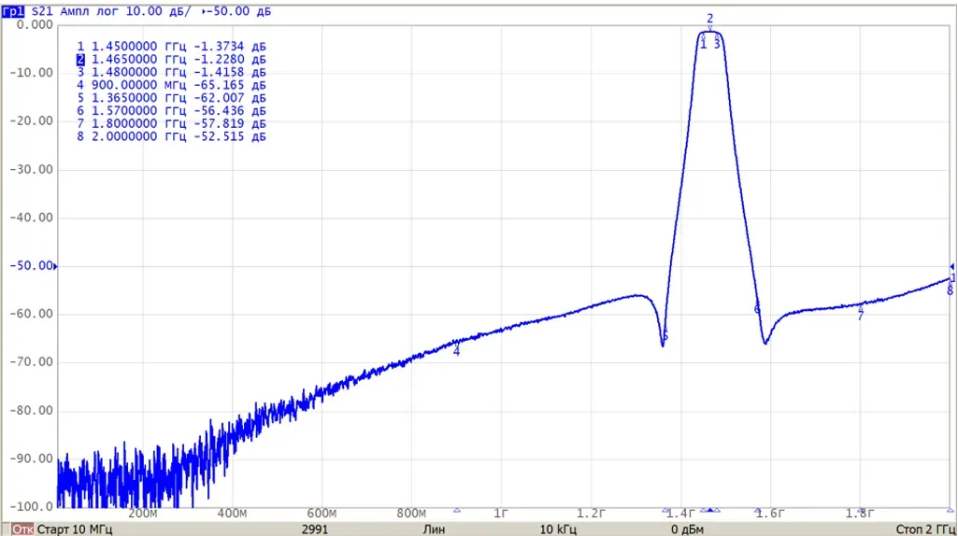
Task: Click the -100.0 bottom scale label
Action: tap(32, 506)
